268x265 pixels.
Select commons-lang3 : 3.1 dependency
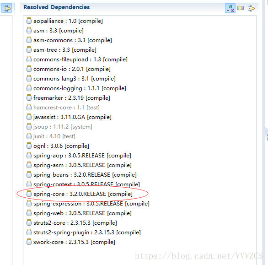(71, 79)
